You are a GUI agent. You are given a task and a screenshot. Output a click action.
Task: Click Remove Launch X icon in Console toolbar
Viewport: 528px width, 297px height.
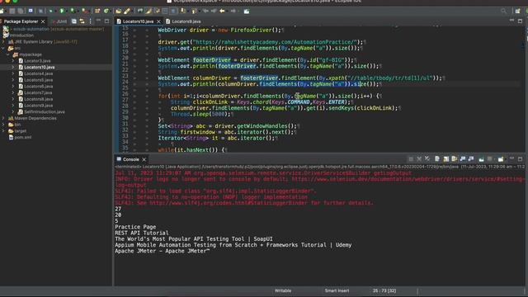(x=419, y=159)
